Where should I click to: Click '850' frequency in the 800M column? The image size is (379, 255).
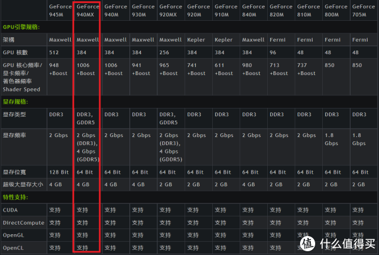330,65
